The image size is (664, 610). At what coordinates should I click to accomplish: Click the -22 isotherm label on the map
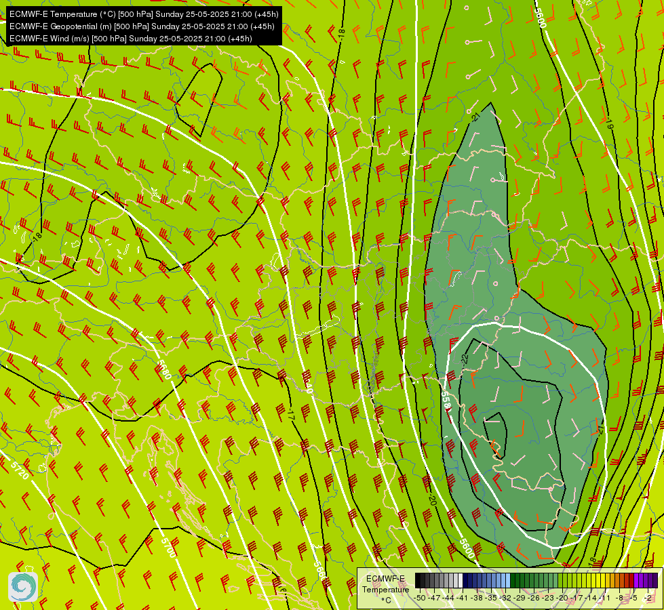coord(465,359)
